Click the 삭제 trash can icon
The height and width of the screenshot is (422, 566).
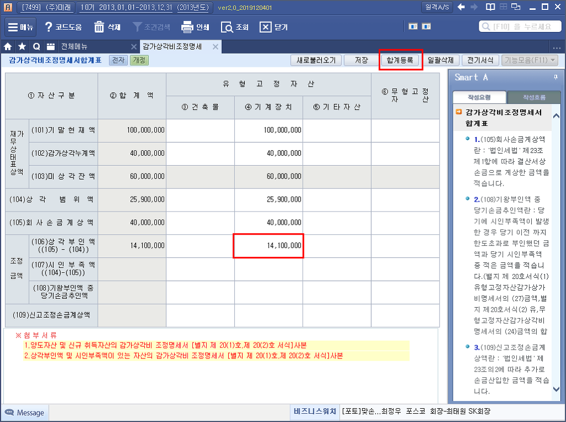[x=99, y=27]
